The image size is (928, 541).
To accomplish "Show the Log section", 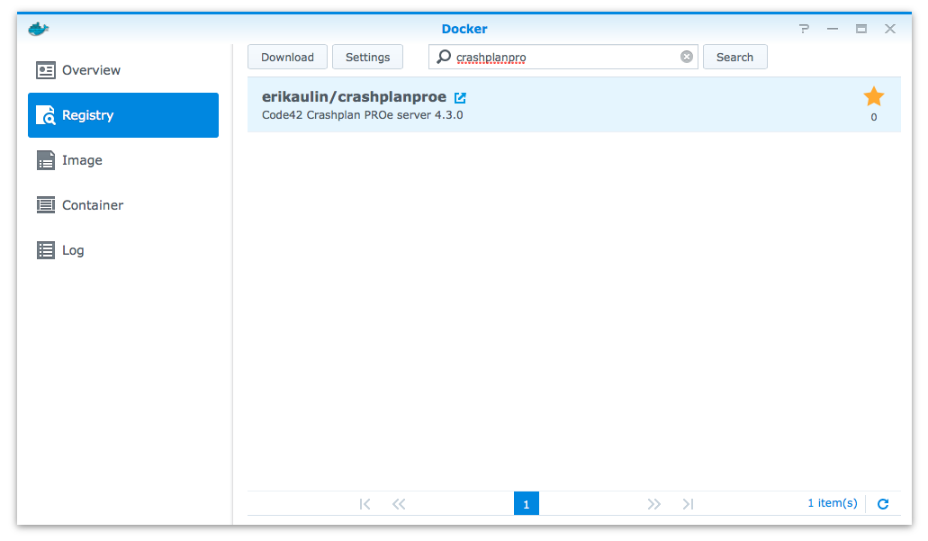I will coord(123,250).
